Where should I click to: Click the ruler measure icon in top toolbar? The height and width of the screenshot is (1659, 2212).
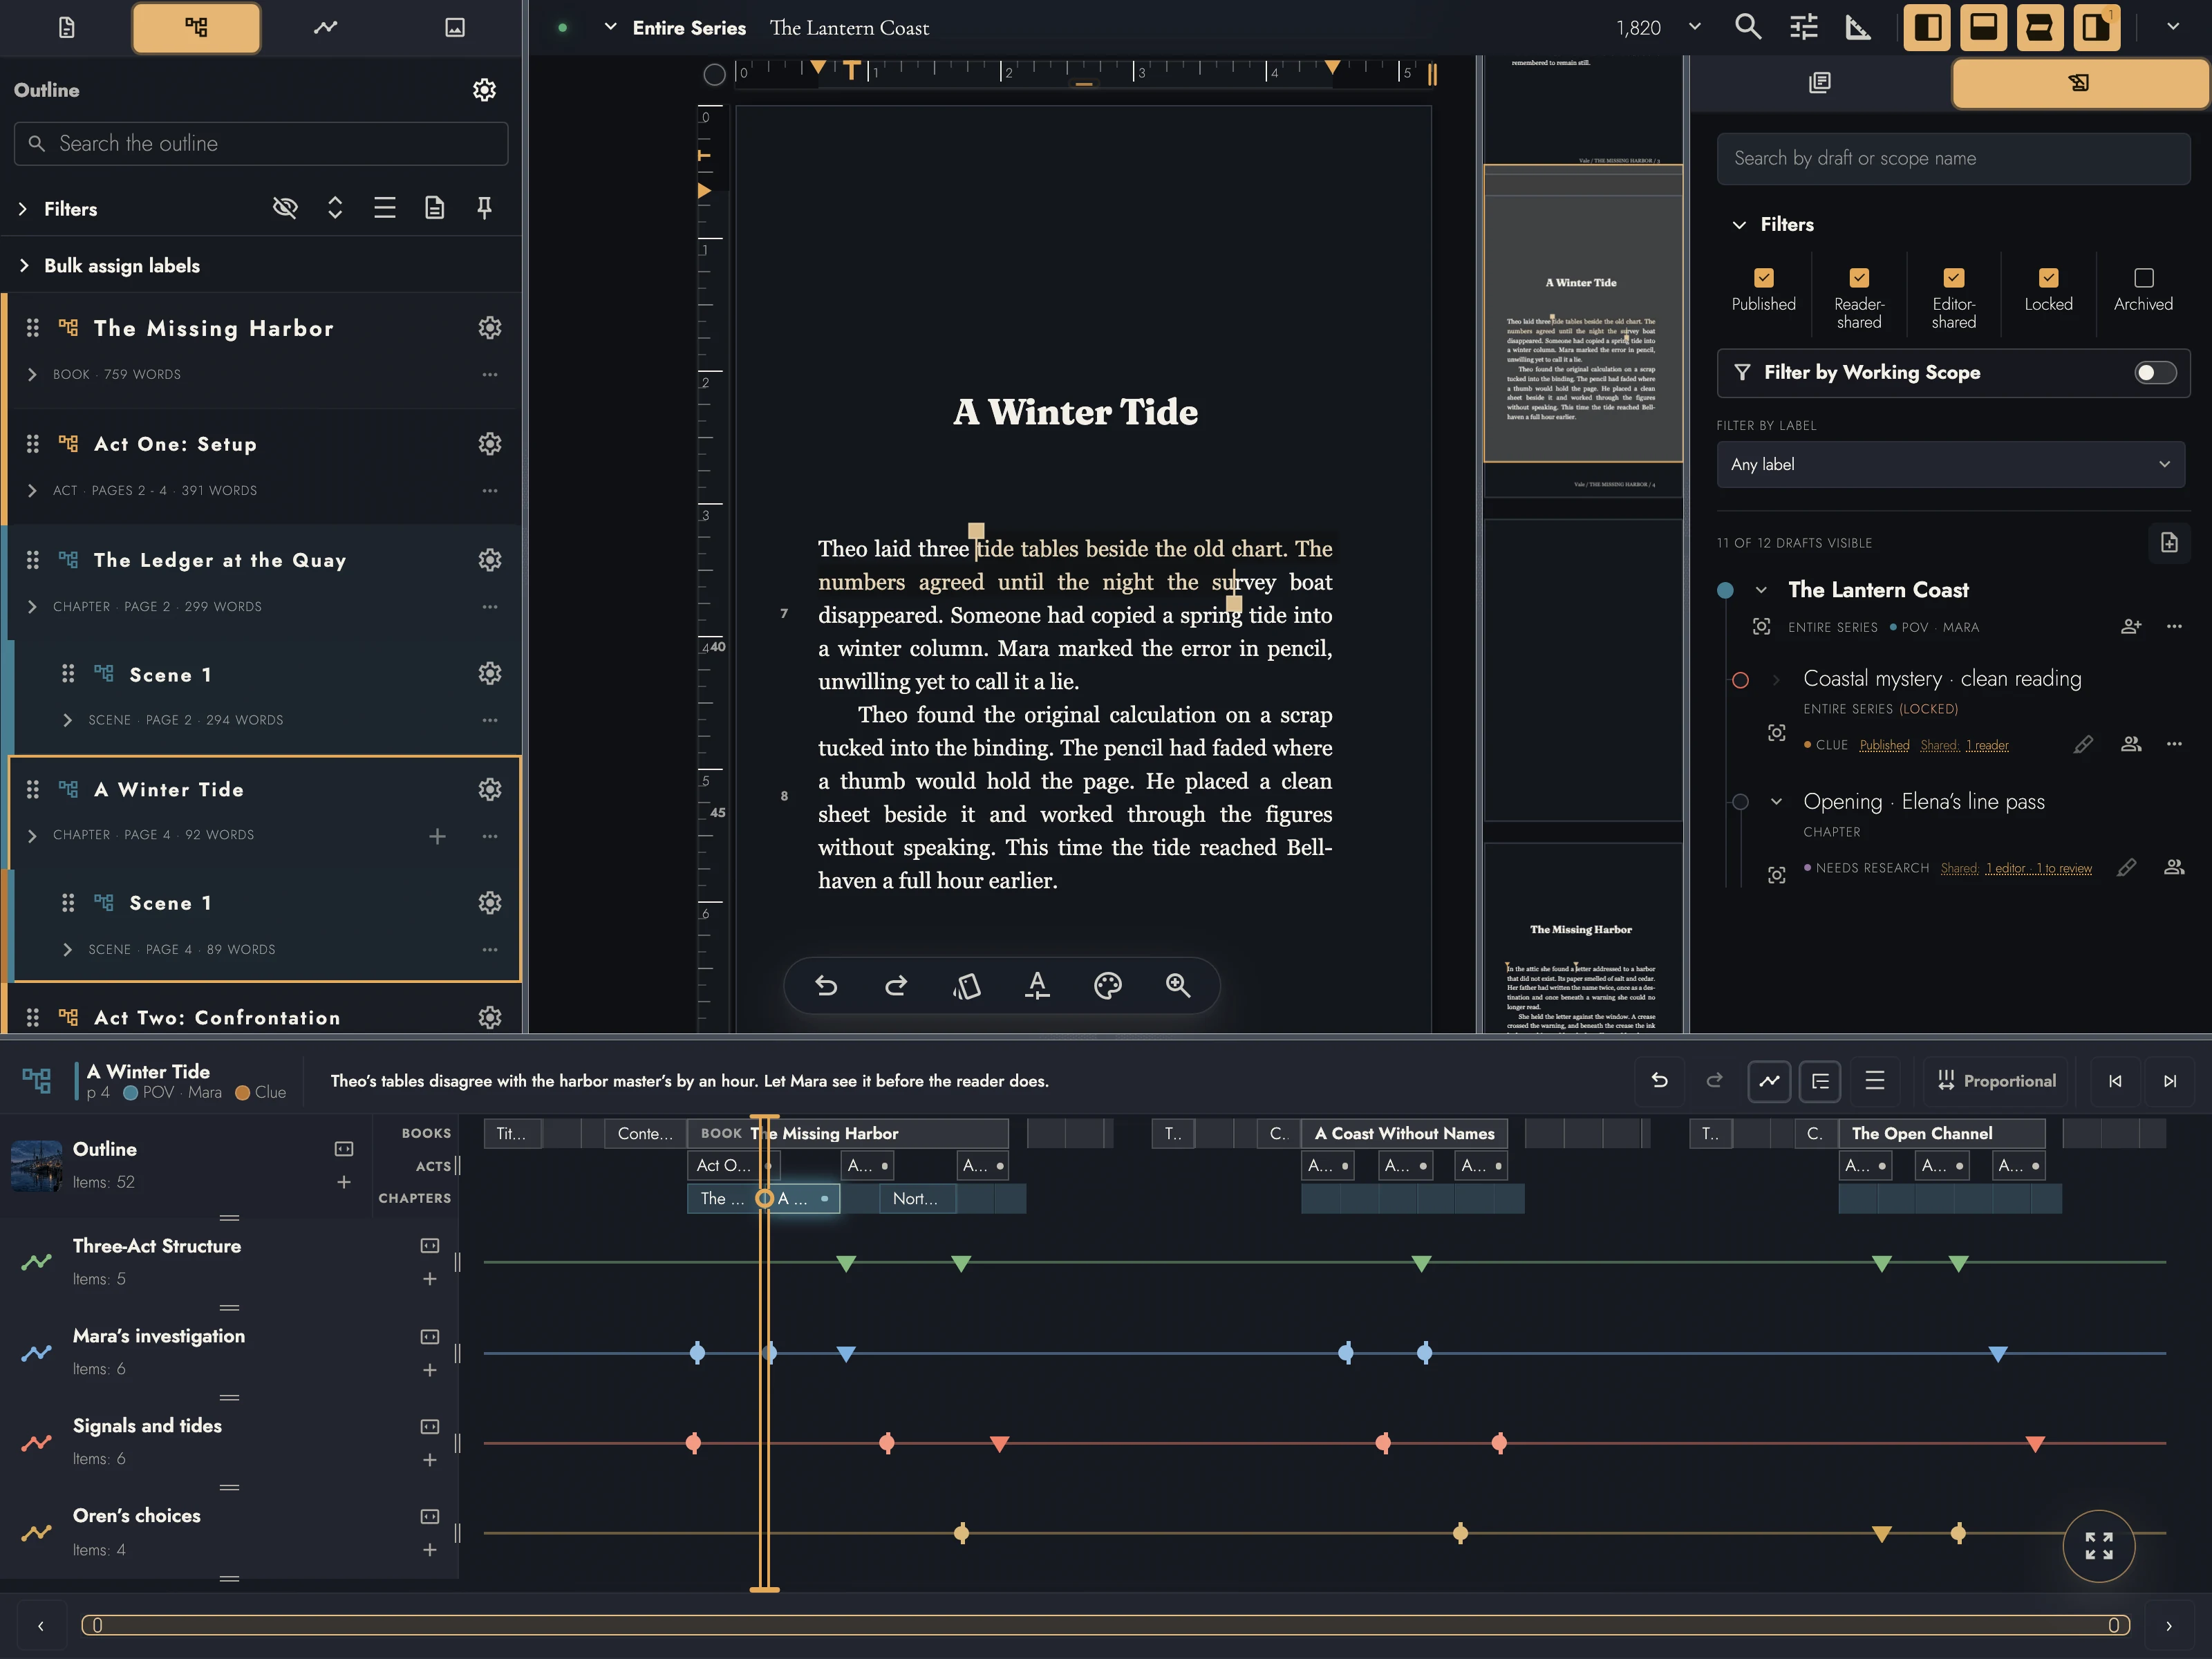(x=1857, y=27)
